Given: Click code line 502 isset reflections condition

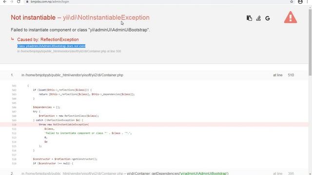Looking at the screenshot, I should coord(62,90).
